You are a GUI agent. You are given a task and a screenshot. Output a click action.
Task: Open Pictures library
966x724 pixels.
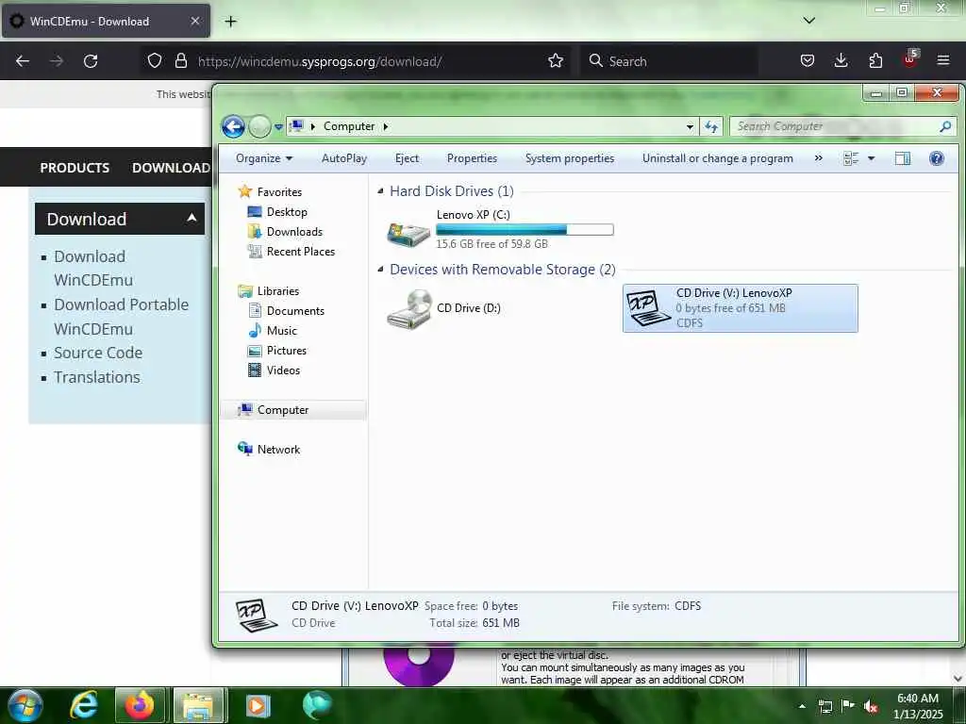pyautogui.click(x=287, y=351)
